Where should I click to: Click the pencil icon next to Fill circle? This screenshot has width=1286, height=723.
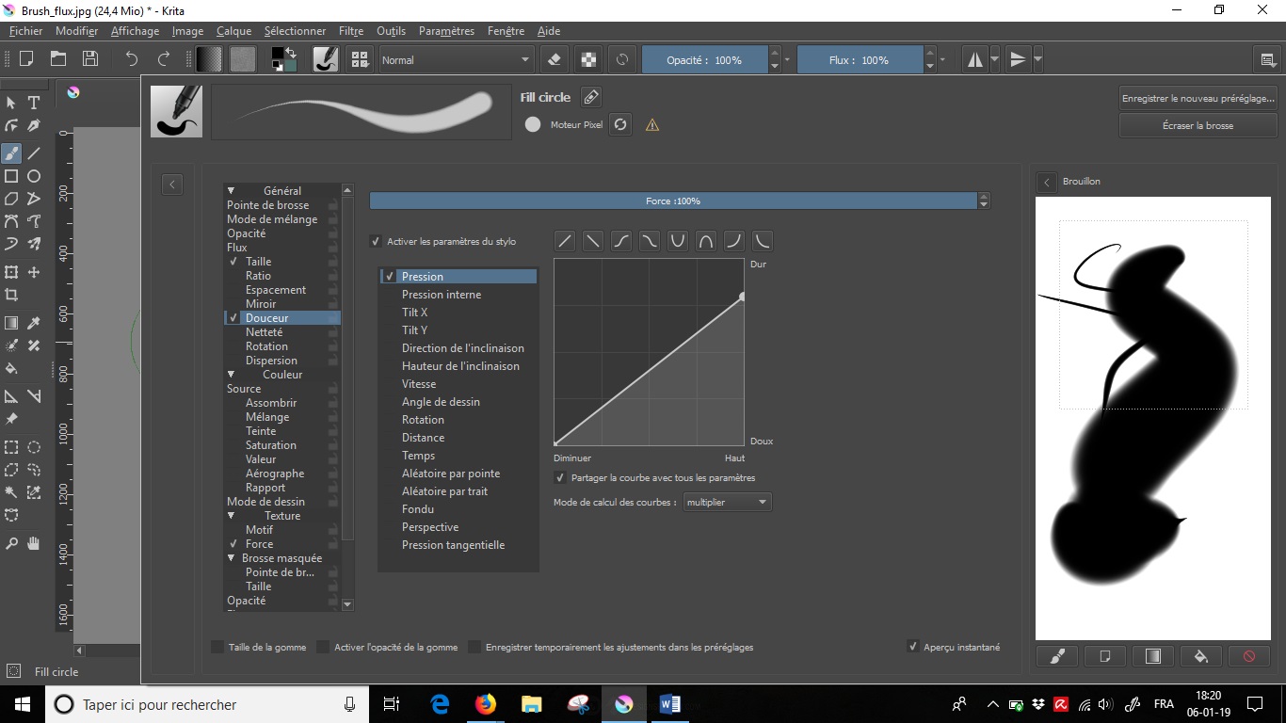pyautogui.click(x=591, y=96)
